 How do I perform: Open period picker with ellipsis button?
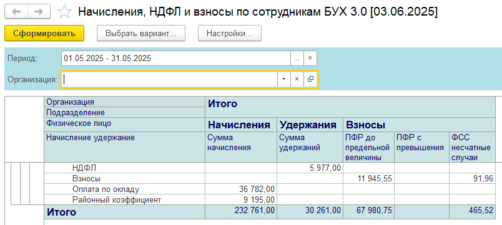tap(297, 59)
